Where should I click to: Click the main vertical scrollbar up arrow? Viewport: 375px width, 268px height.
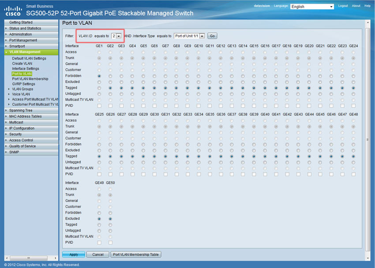pos(368,22)
